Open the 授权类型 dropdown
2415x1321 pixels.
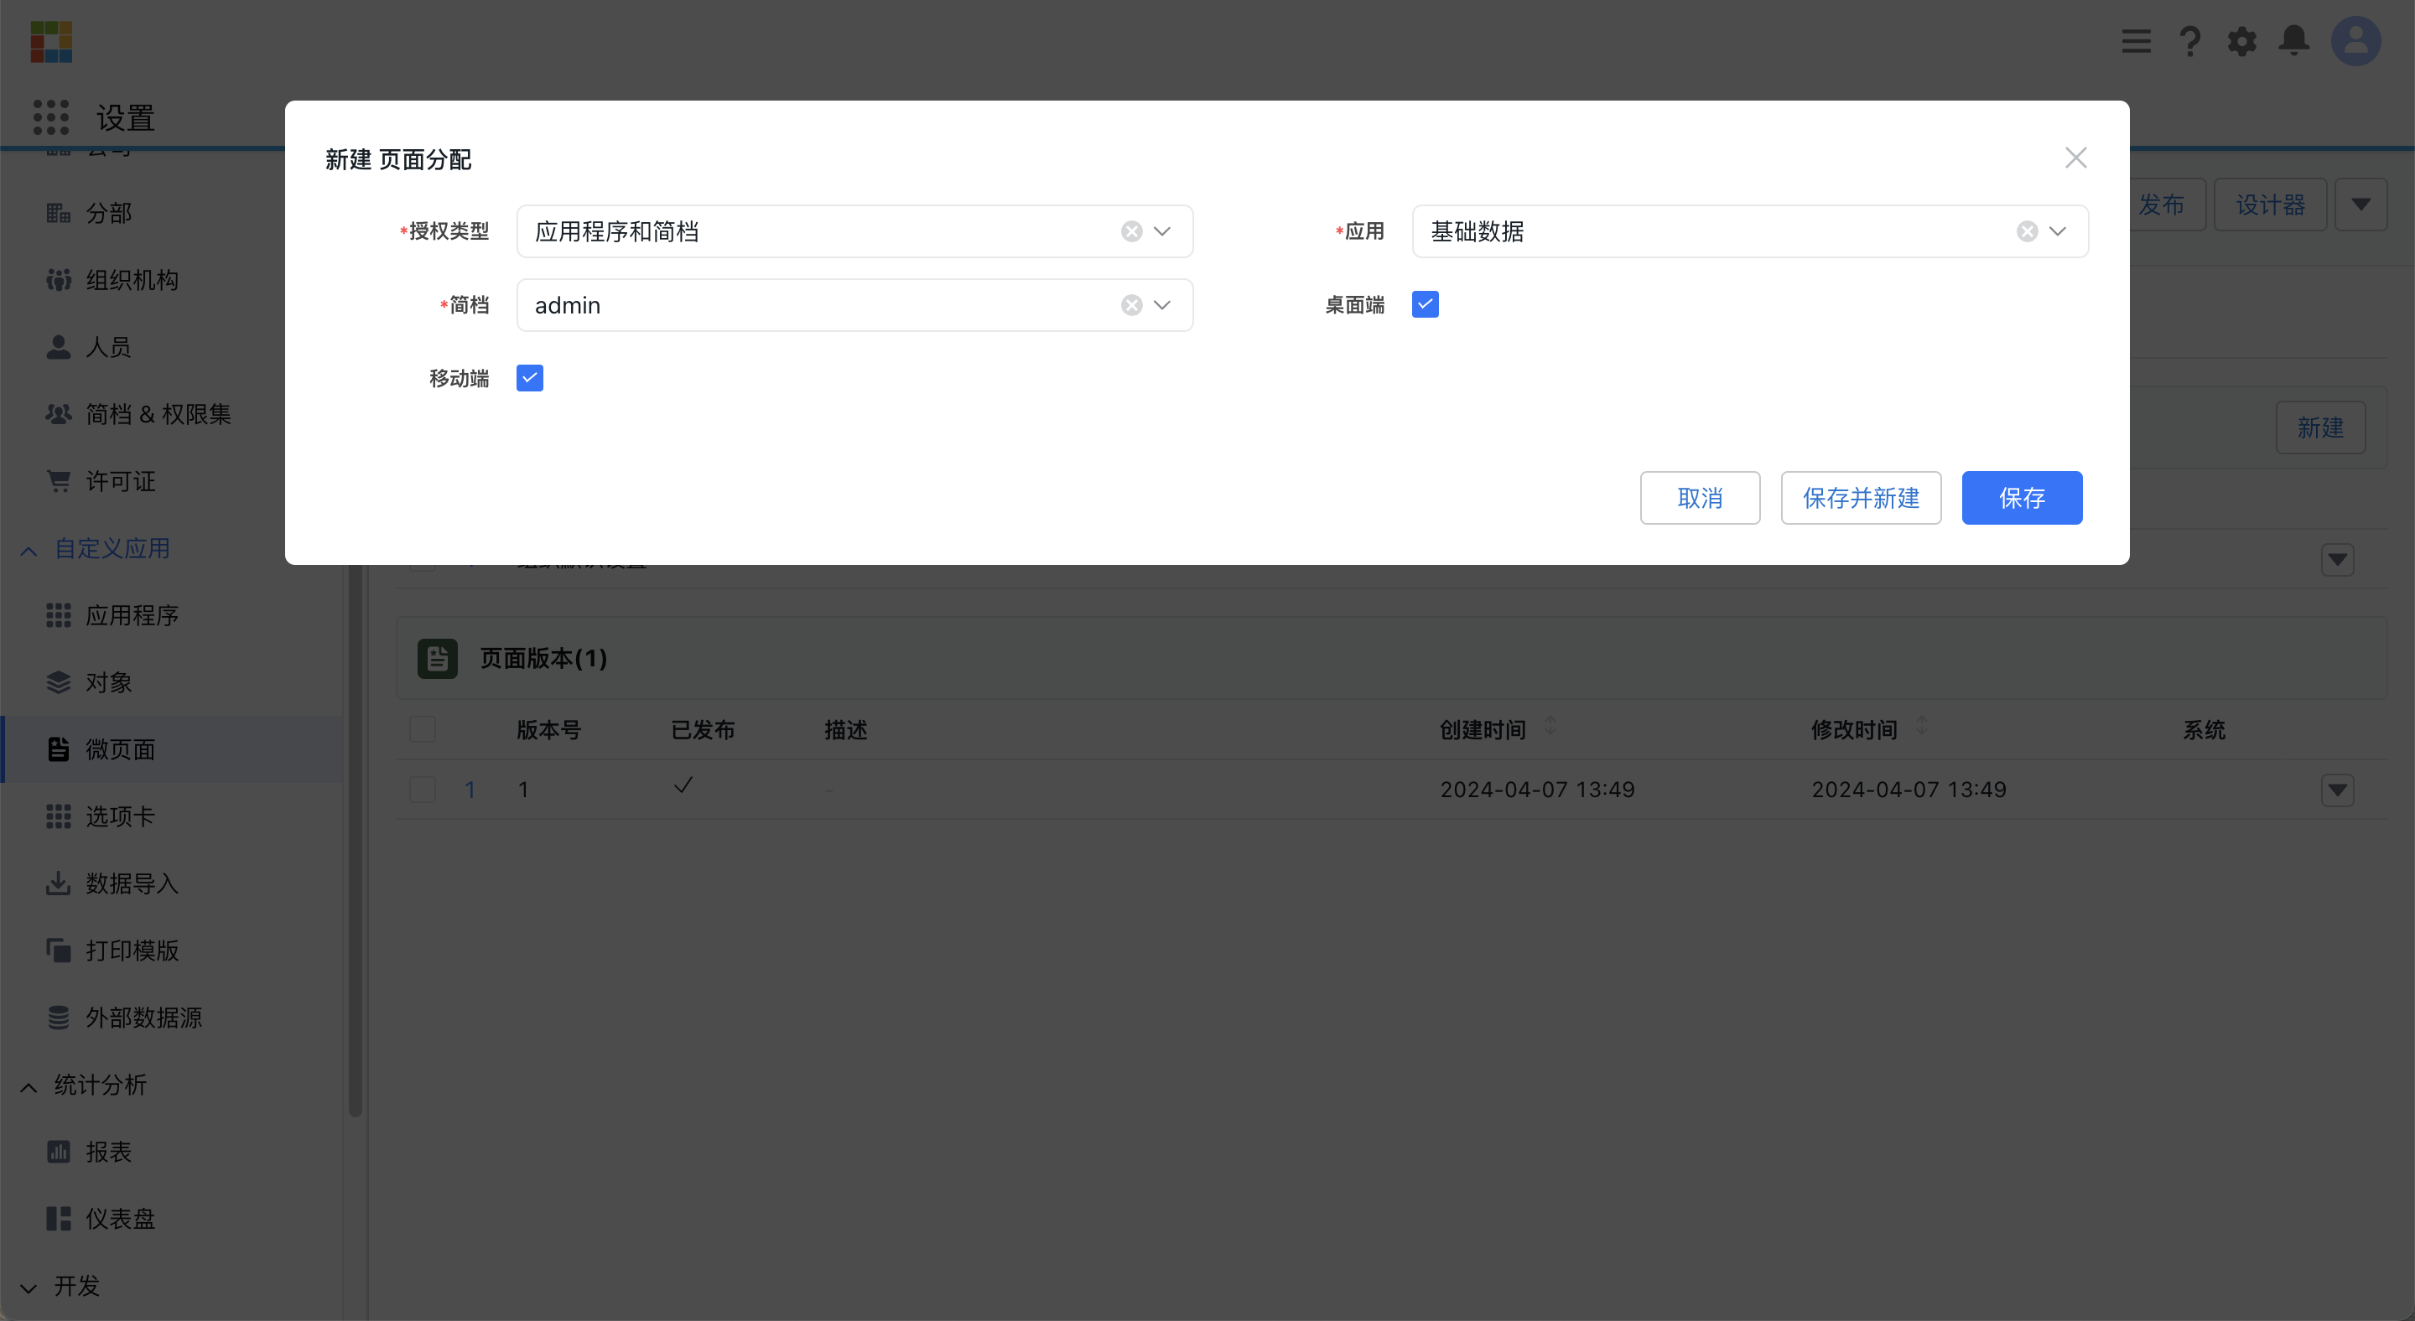tap(1162, 231)
